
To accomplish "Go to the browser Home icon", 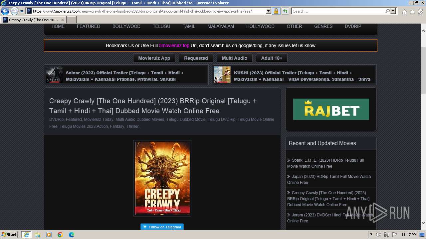I will point(404,12).
